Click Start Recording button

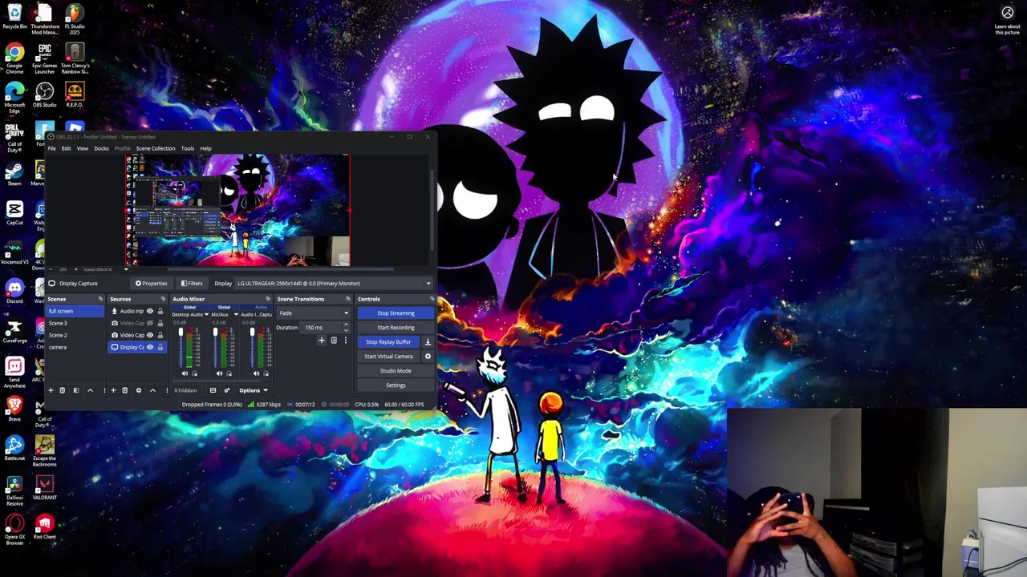click(x=396, y=328)
